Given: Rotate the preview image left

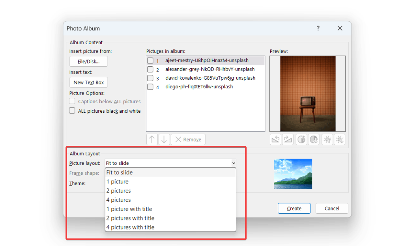Looking at the screenshot, I should coord(275,139).
